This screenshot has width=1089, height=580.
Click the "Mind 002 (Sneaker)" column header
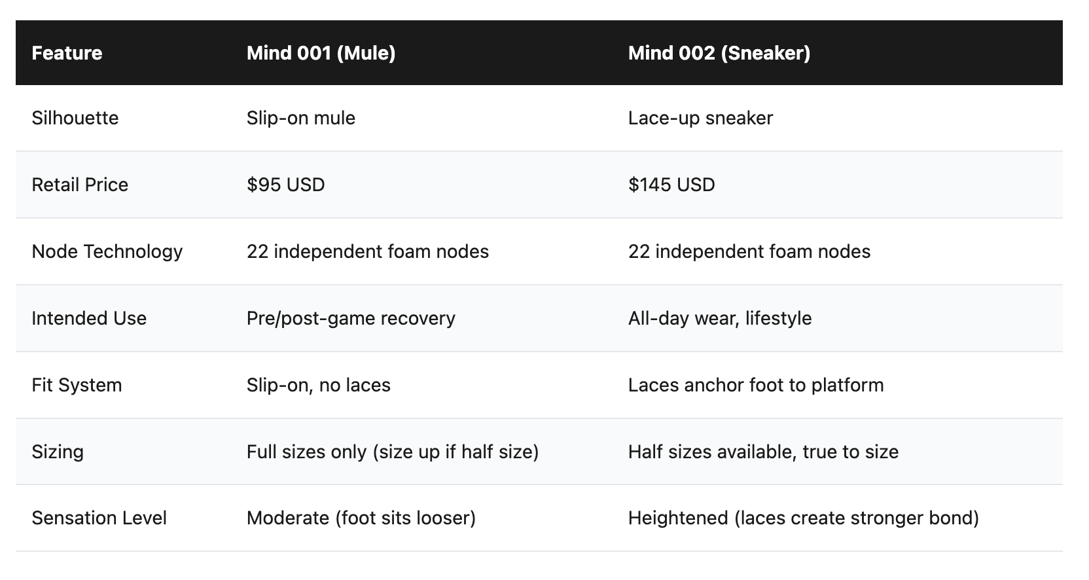pos(719,53)
